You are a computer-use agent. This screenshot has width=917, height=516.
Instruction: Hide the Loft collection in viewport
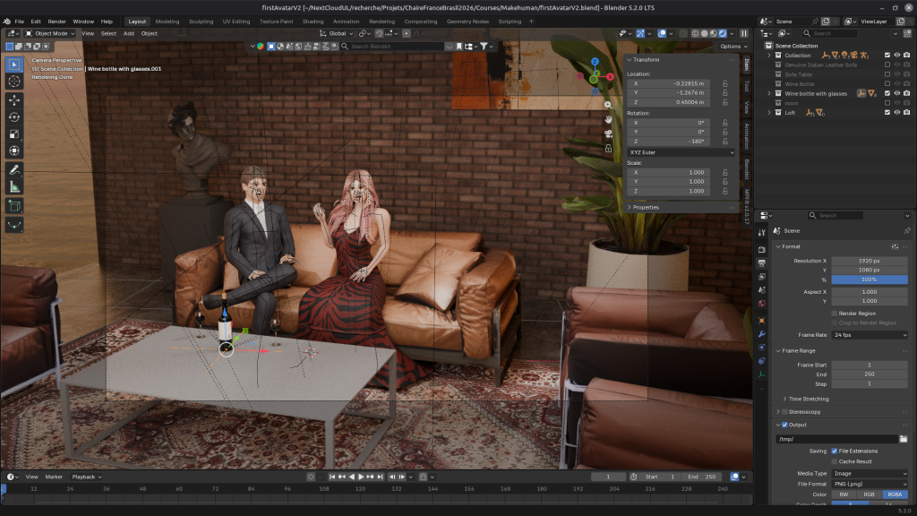(897, 112)
